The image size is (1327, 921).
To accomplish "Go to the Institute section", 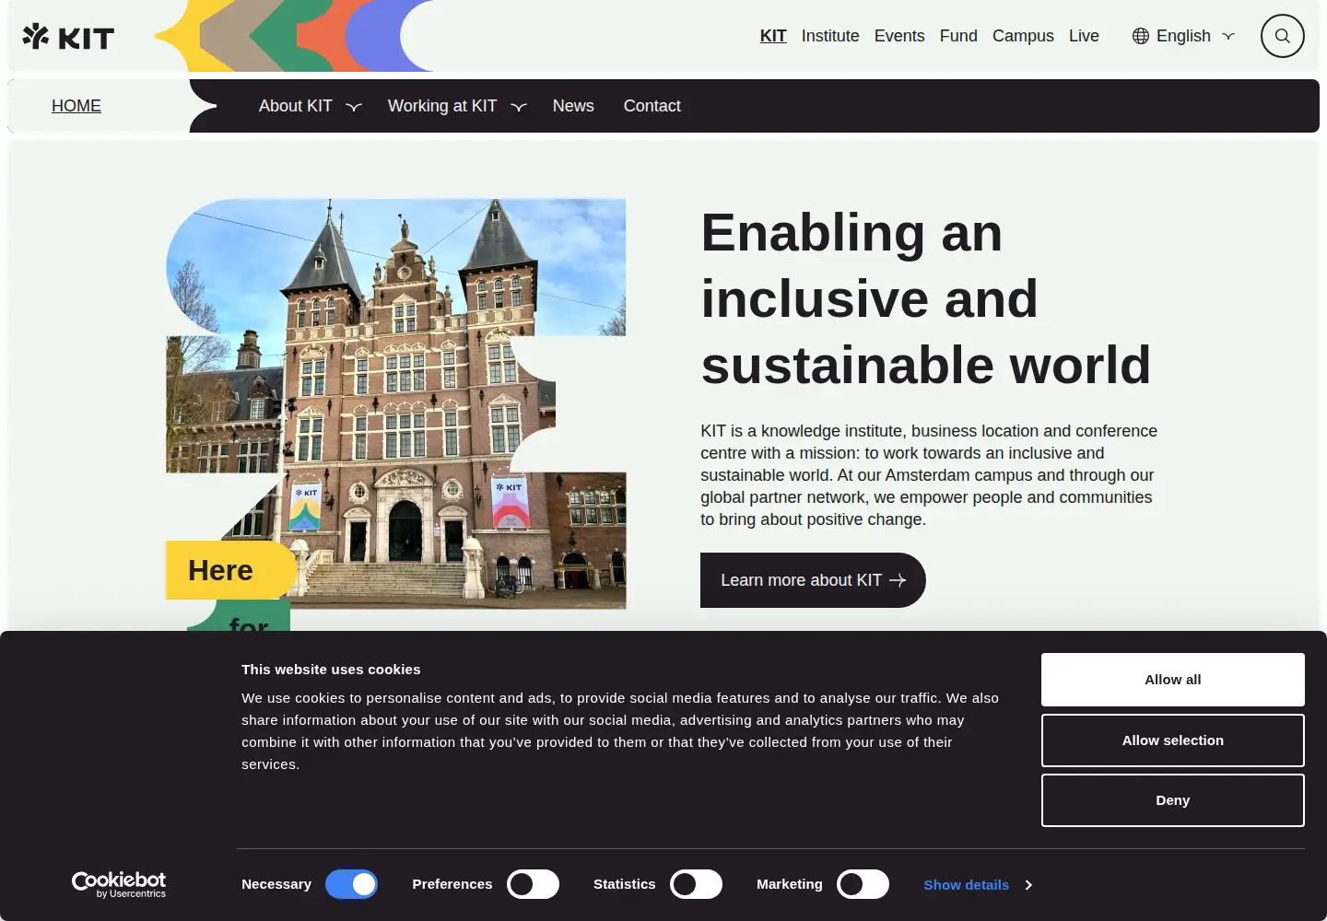I will tap(830, 36).
